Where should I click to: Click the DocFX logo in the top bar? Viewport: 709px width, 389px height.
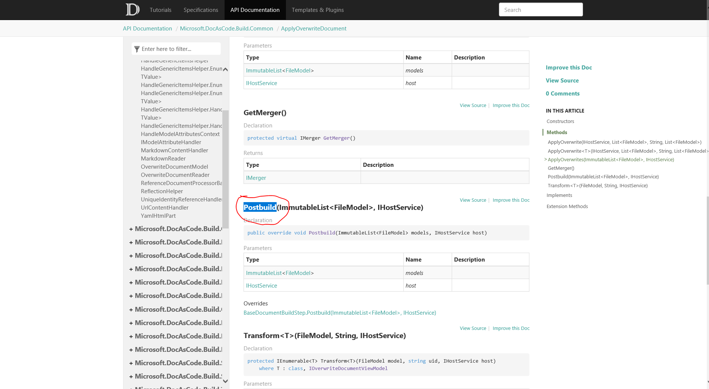[132, 9]
